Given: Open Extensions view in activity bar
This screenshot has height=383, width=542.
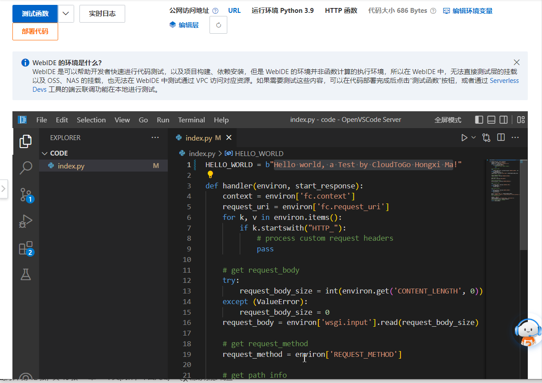Looking at the screenshot, I should (x=26, y=248).
